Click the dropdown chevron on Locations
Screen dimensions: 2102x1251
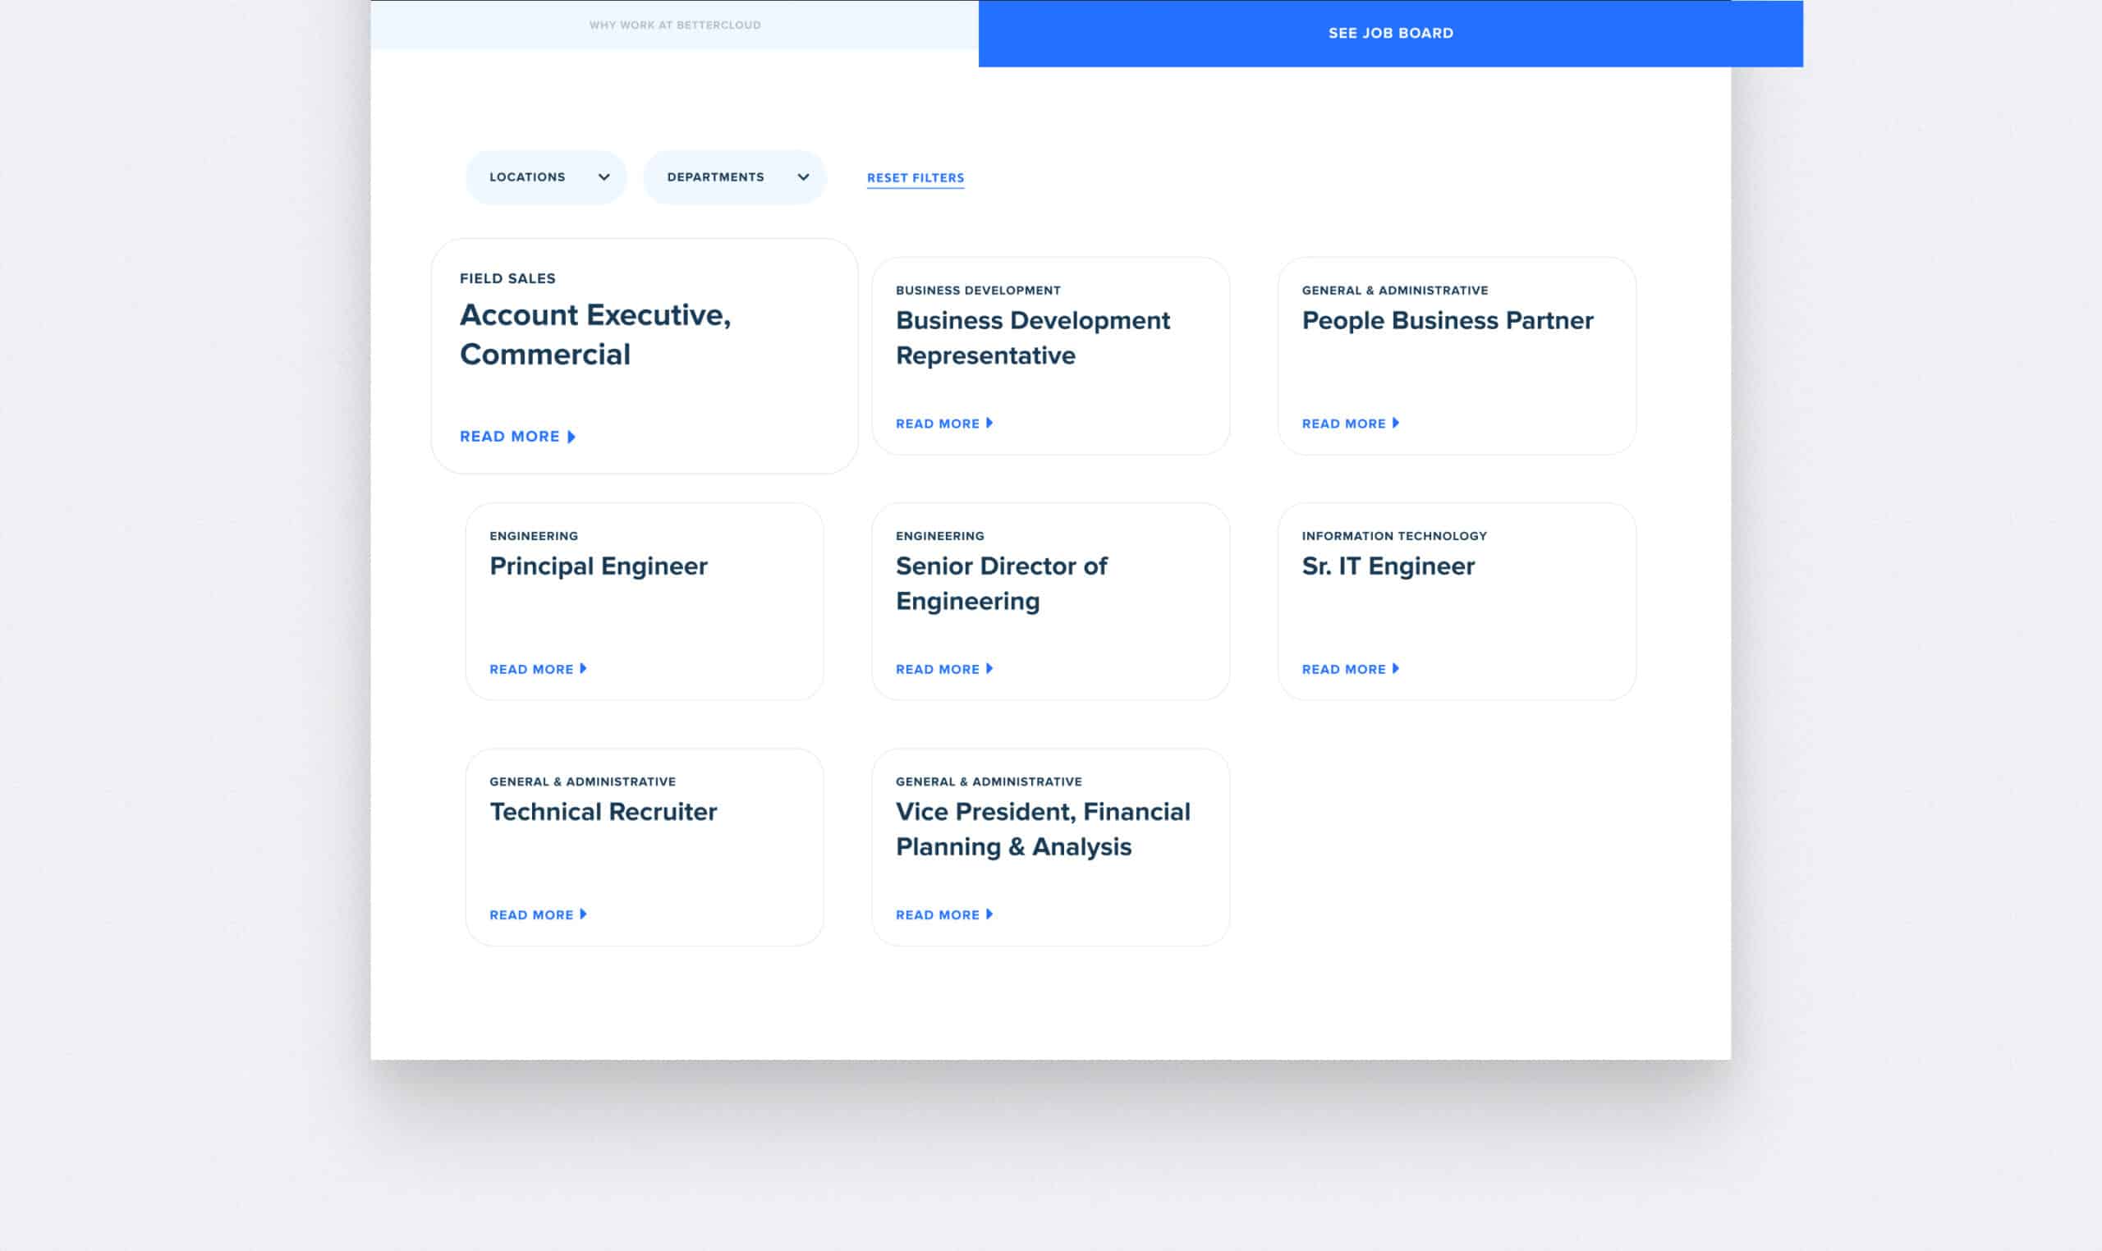click(x=604, y=177)
